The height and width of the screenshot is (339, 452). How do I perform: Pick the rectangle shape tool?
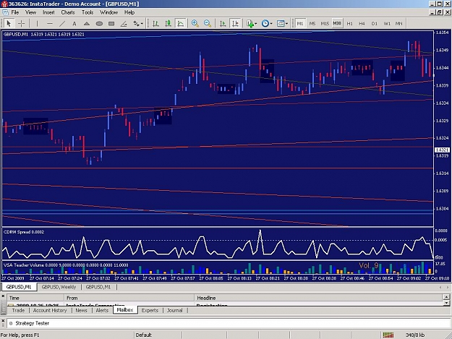tap(111, 24)
